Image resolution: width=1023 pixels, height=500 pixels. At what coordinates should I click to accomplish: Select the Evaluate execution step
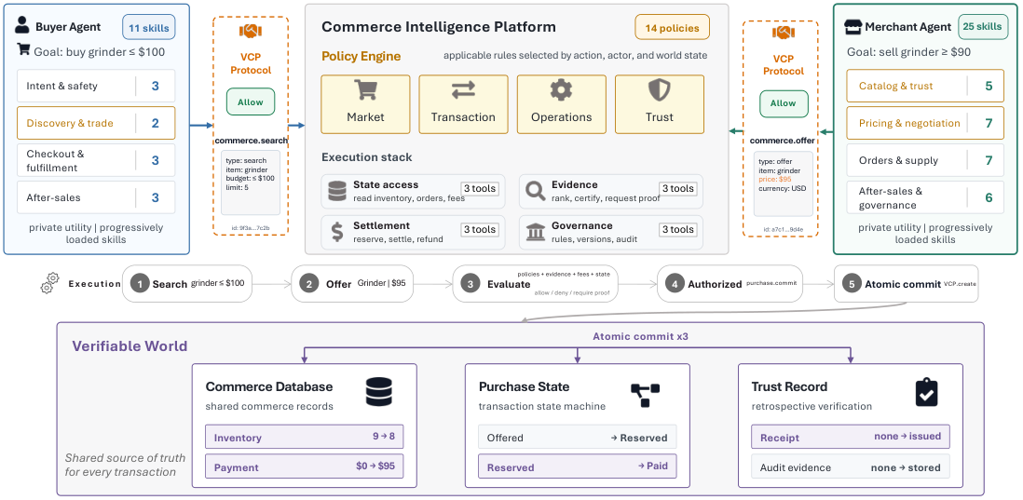[x=535, y=284]
